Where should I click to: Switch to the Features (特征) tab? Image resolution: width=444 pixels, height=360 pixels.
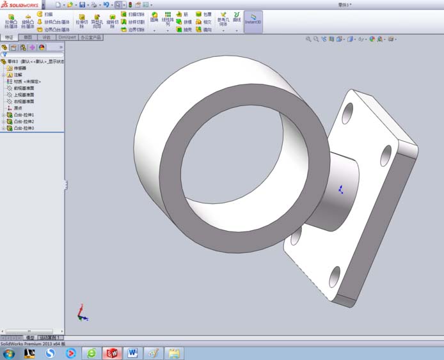pos(10,37)
